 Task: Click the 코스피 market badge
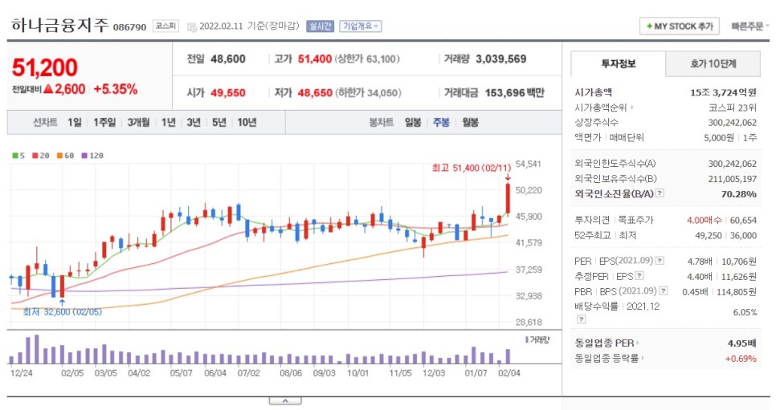point(165,26)
